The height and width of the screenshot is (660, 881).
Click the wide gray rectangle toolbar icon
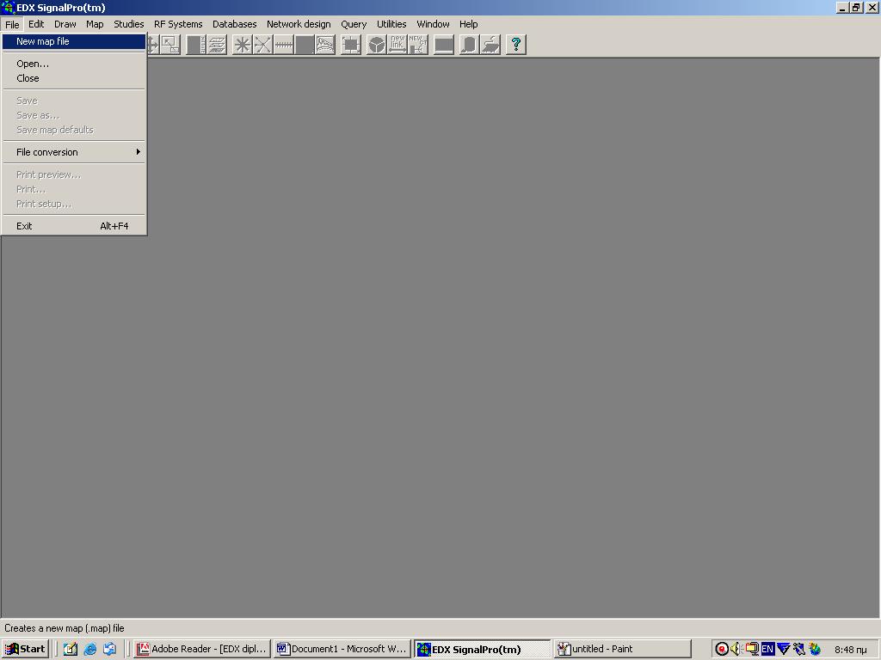point(444,45)
